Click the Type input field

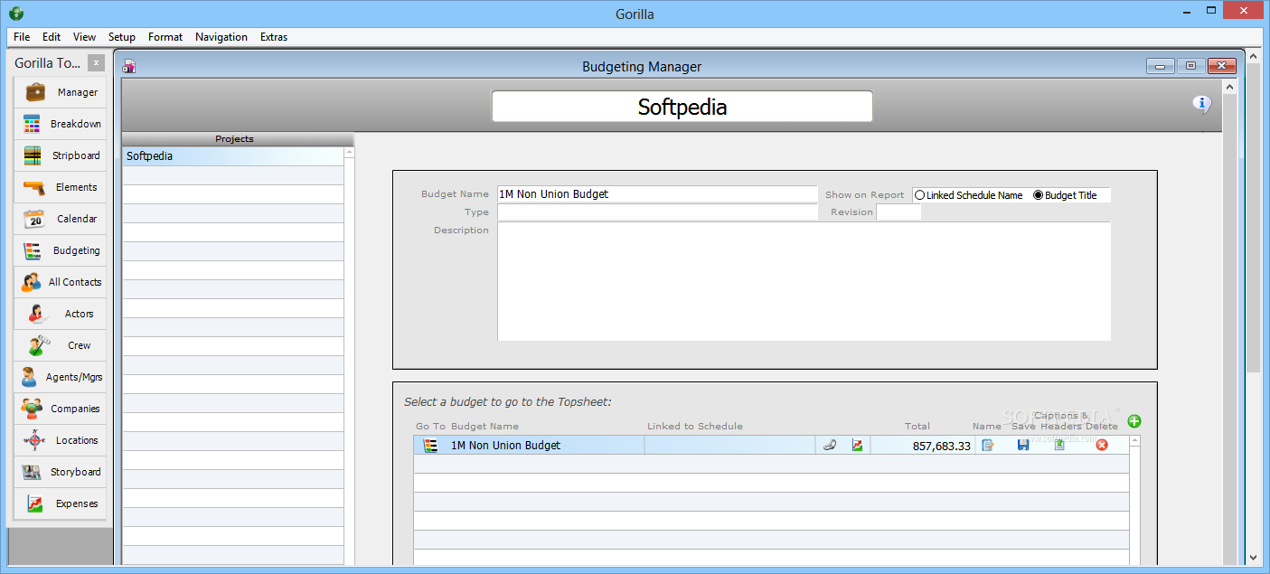657,212
